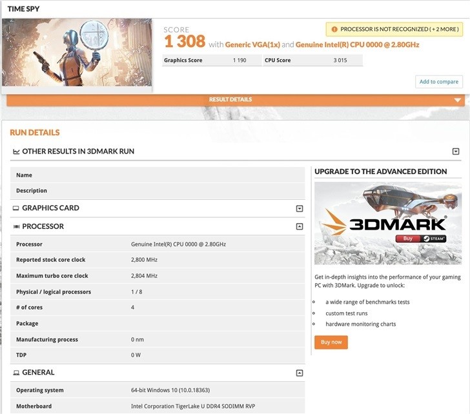Select the 64-bit Windows 10 operating system value
Viewport: 470px width, 414px height.
point(170,390)
